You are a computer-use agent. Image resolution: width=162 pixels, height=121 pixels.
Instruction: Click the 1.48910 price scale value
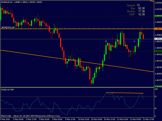coord(158,54)
